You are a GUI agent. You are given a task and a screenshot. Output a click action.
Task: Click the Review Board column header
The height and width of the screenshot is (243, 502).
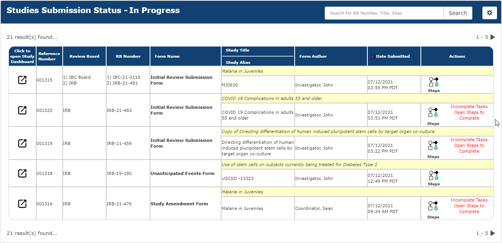(84, 56)
